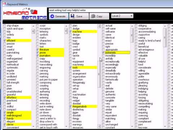
Task: Click scrollbar thumb of fifth word list
Action: [x=165, y=38]
